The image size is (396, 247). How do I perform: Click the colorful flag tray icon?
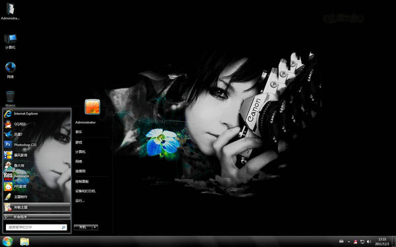tap(356, 242)
